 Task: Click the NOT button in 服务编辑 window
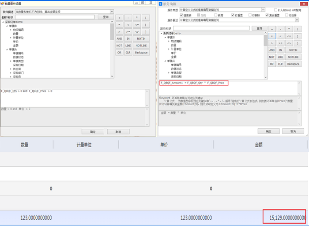coord(272,57)
